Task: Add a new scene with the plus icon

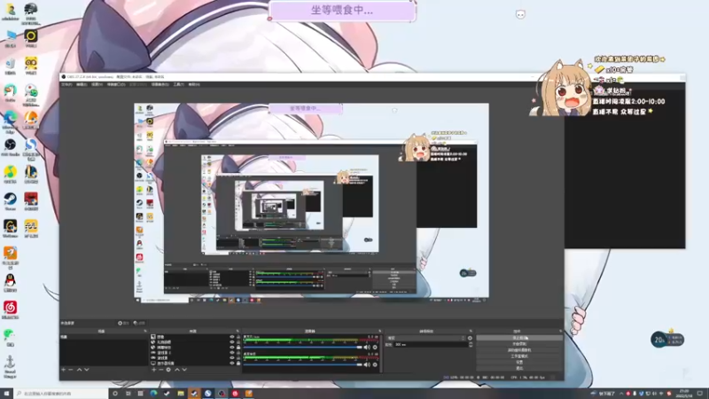Action: point(63,370)
